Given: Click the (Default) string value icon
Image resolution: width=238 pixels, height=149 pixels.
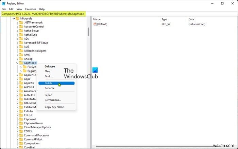Looking at the screenshot, I should pyautogui.click(x=95, y=24).
